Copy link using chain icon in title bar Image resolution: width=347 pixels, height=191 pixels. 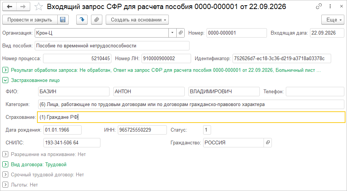(x=319, y=6)
